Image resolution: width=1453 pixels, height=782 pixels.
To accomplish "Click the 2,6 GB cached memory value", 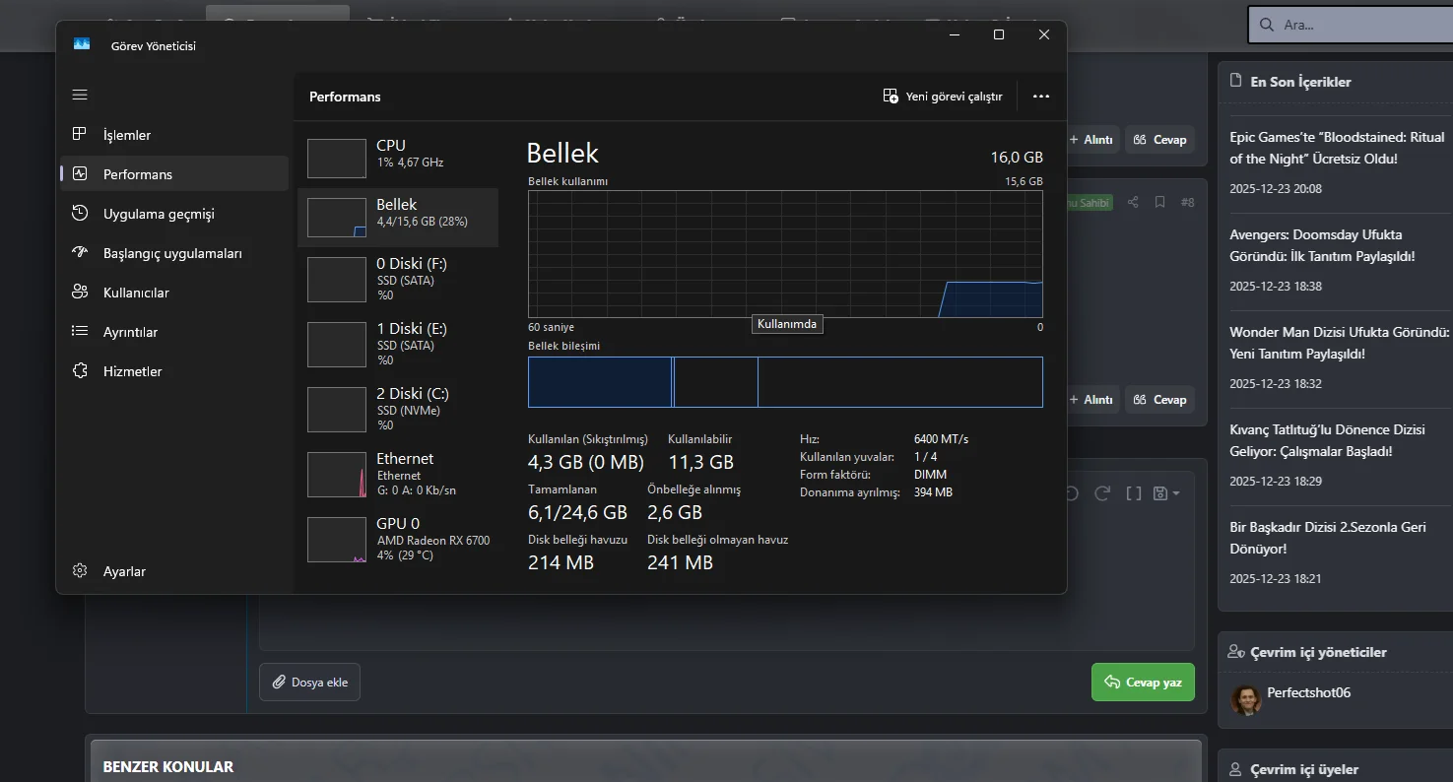I will tap(675, 513).
